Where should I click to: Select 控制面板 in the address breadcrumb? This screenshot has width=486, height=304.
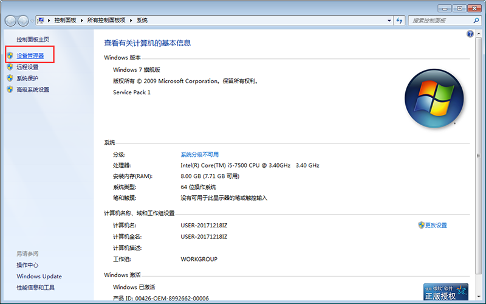[x=66, y=21]
